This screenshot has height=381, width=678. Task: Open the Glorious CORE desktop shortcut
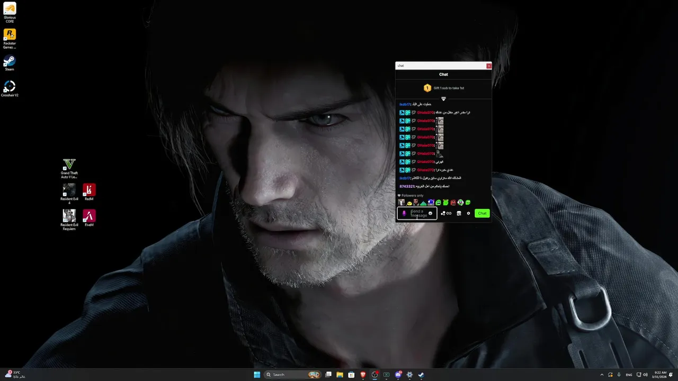tap(10, 13)
